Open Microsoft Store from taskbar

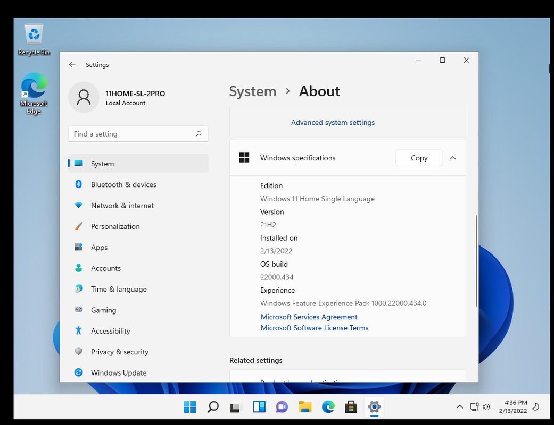point(351,406)
